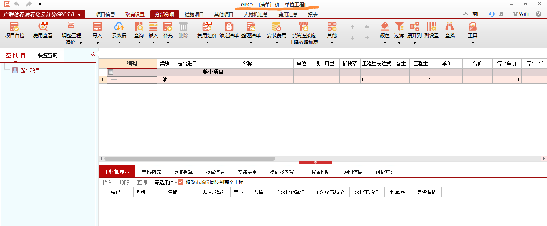This screenshot has height=226, width=547.
Task: Click the 导入 import icon
Action: [x=97, y=26]
